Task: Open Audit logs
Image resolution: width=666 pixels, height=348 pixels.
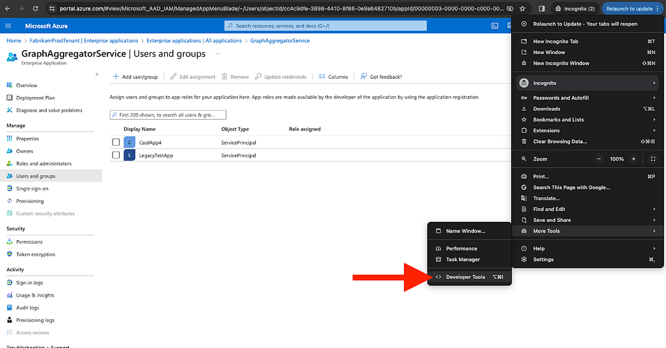Action: (x=27, y=308)
